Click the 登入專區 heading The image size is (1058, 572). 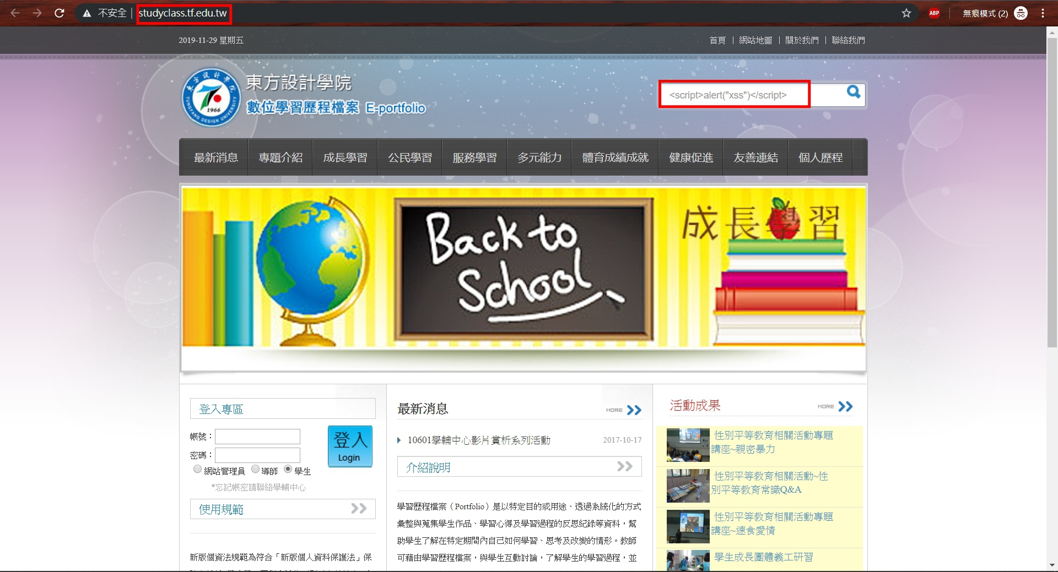point(221,409)
